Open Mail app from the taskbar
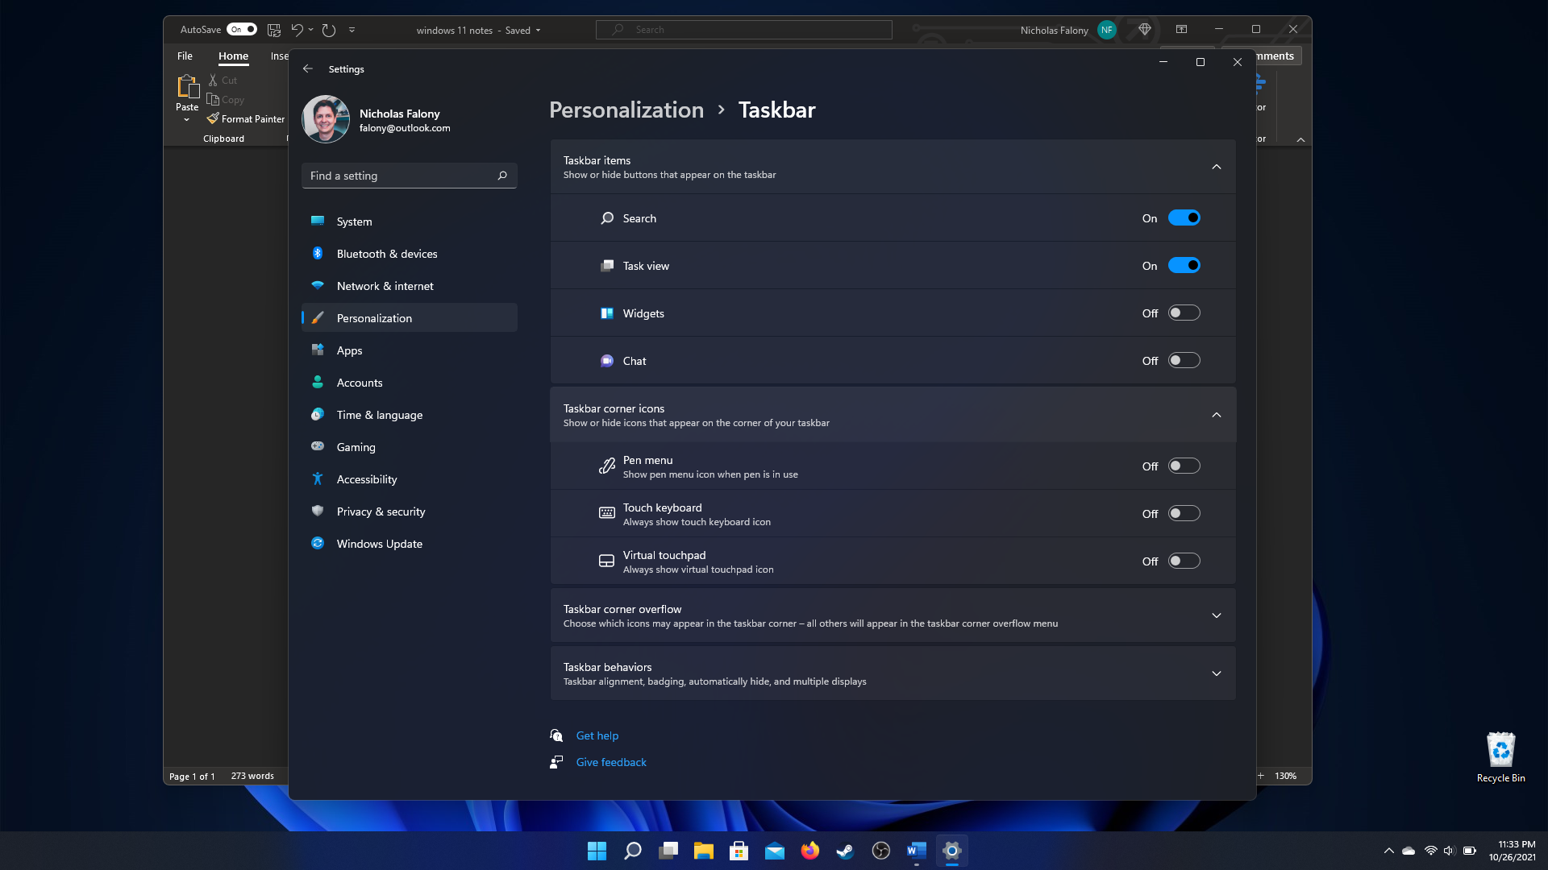This screenshot has height=870, width=1548. click(774, 851)
